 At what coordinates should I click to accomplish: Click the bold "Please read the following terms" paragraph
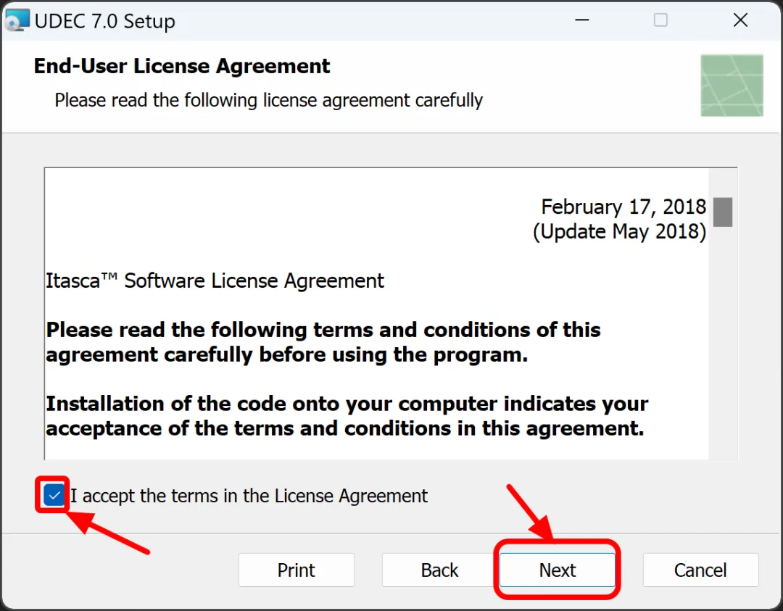pyautogui.click(x=323, y=342)
